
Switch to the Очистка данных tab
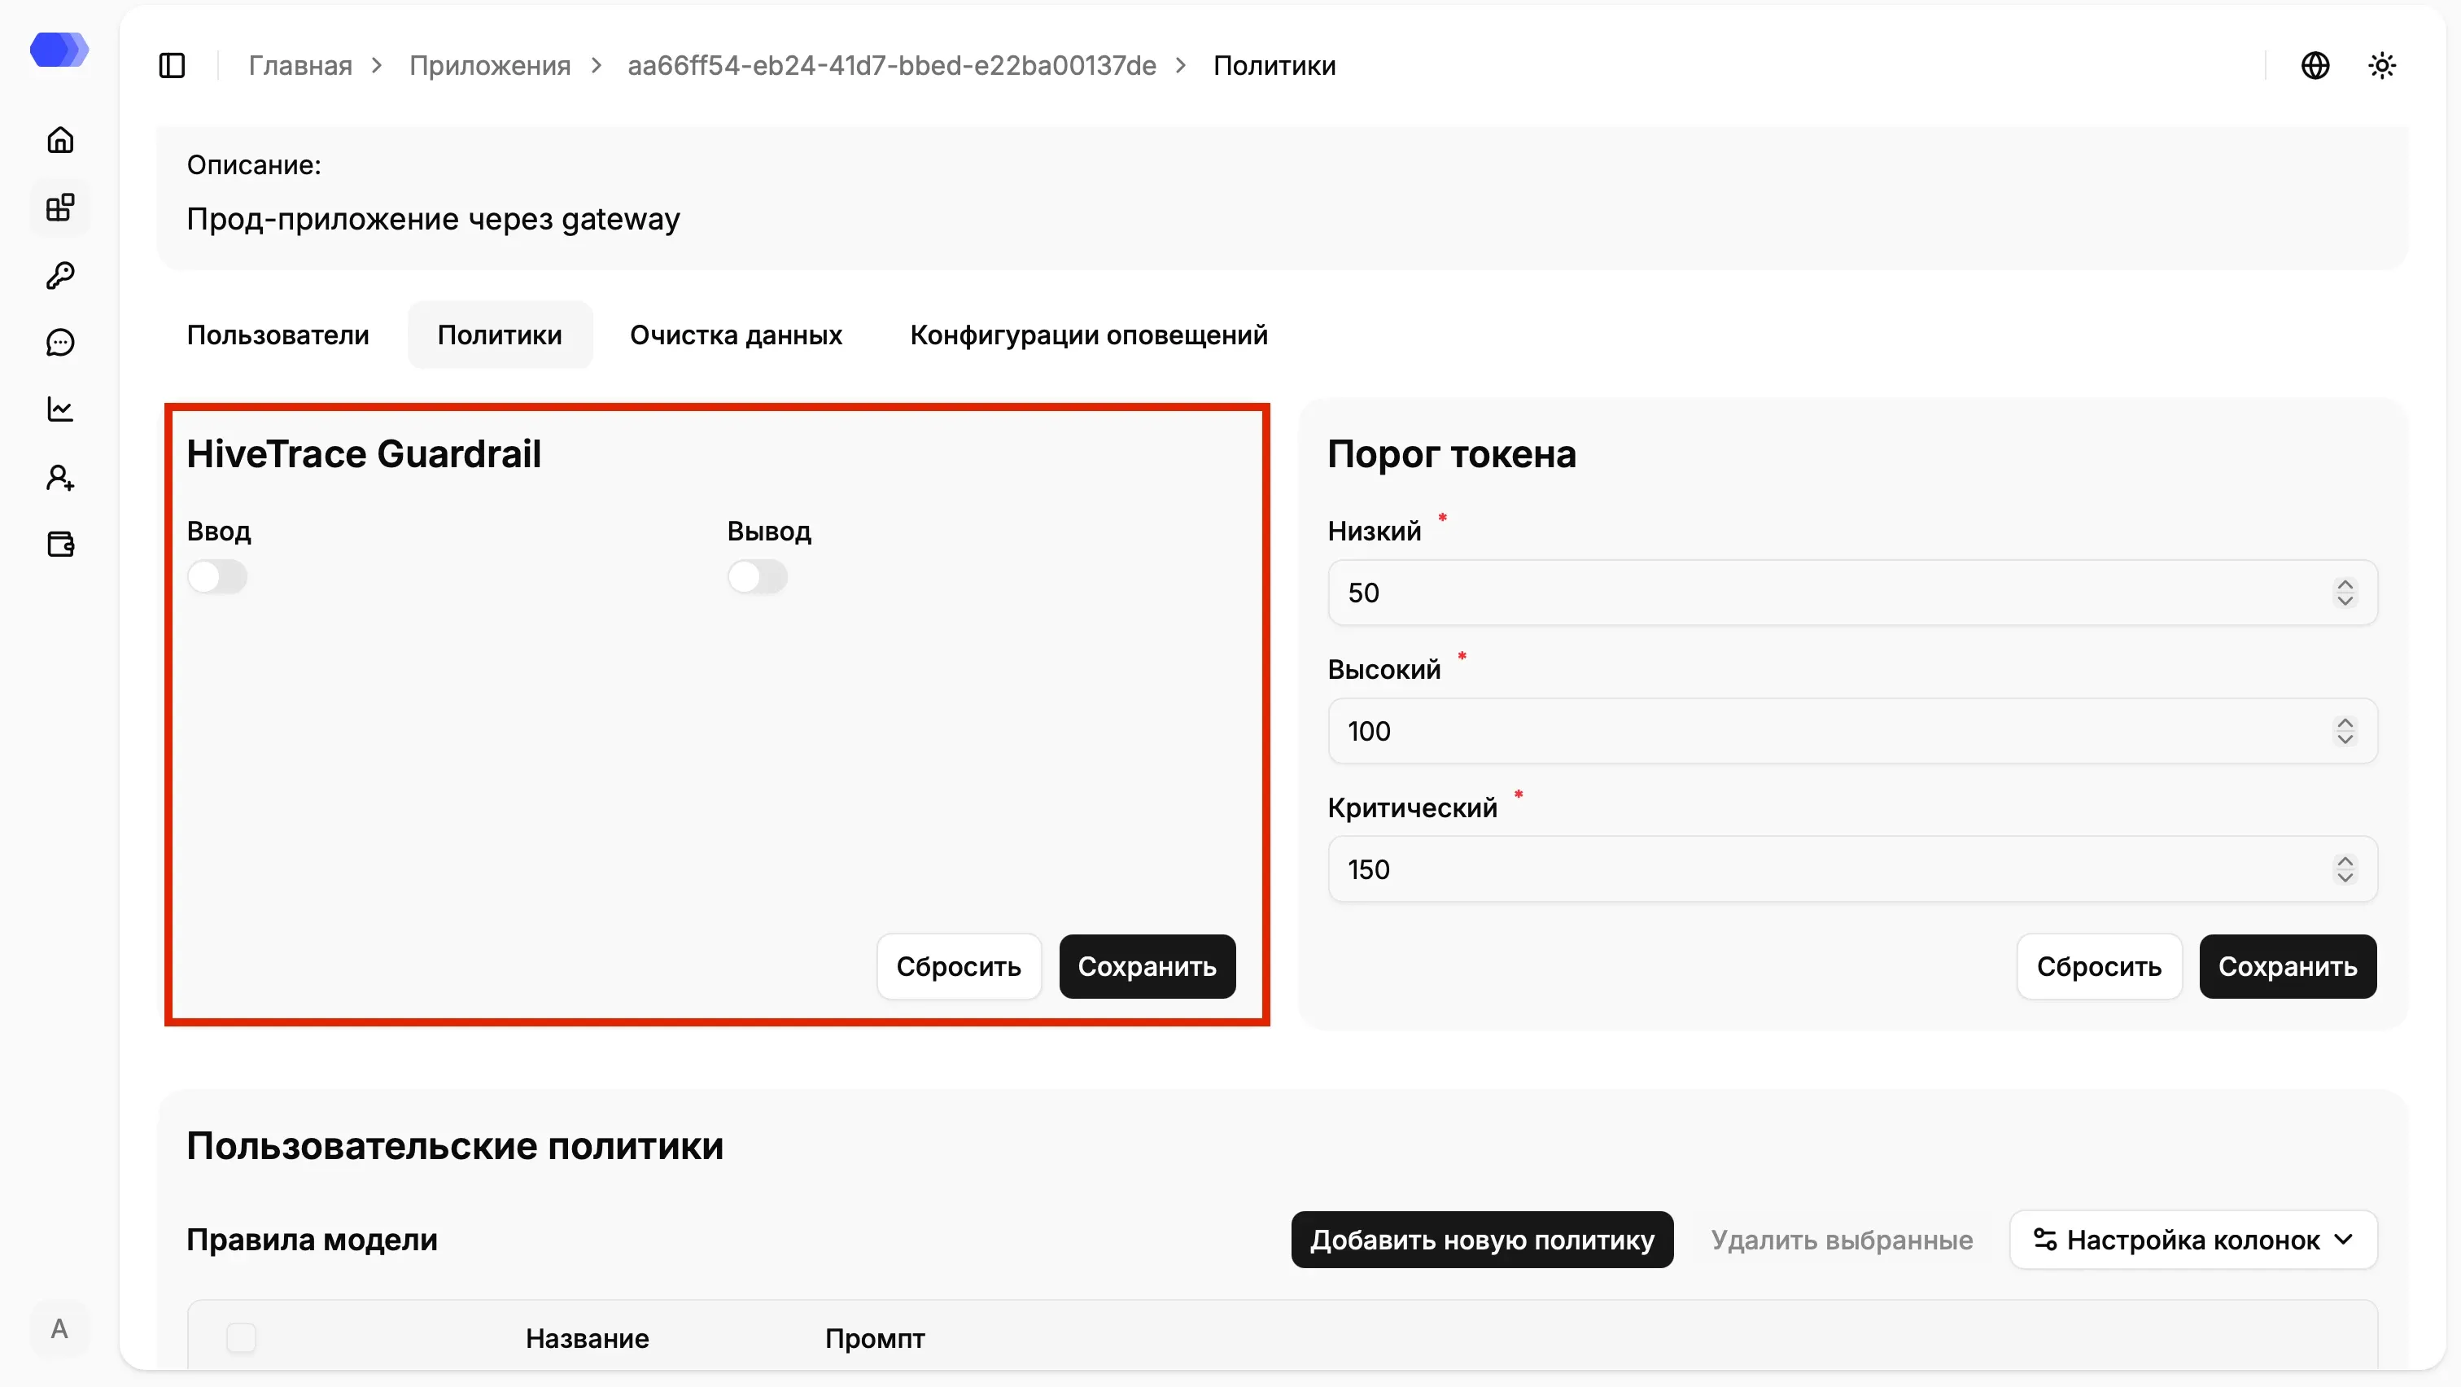(x=736, y=335)
